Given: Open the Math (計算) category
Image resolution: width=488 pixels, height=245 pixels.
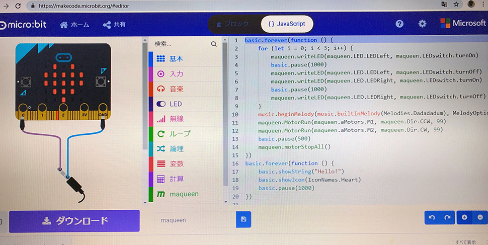Looking at the screenshot, I should (x=185, y=179).
